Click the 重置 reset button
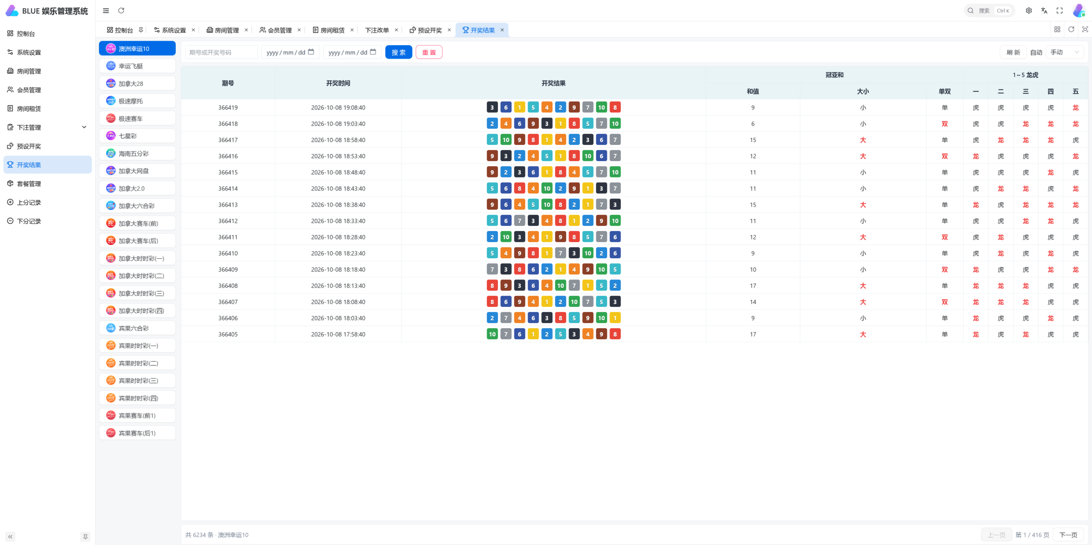 pos(429,52)
